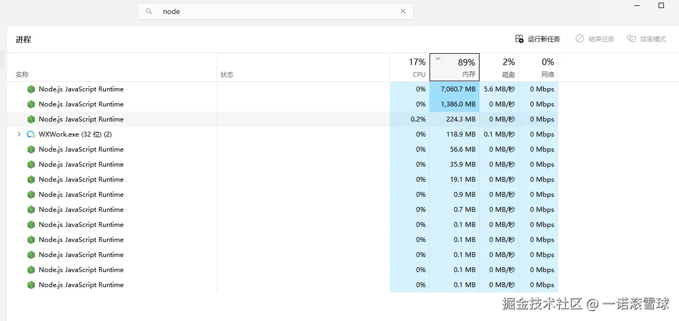
Task: Click the sort chevron above 89% memory
Action: tap(438, 59)
